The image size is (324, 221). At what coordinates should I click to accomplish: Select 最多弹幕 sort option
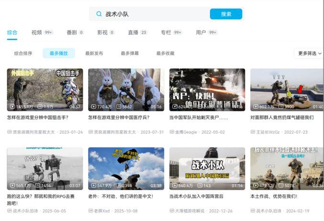click(130, 53)
